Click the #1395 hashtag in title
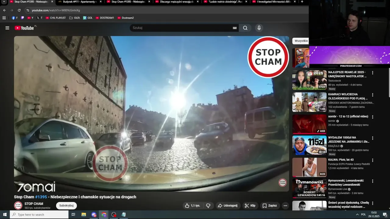Image resolution: width=390 pixels, height=219 pixels. coord(41,197)
